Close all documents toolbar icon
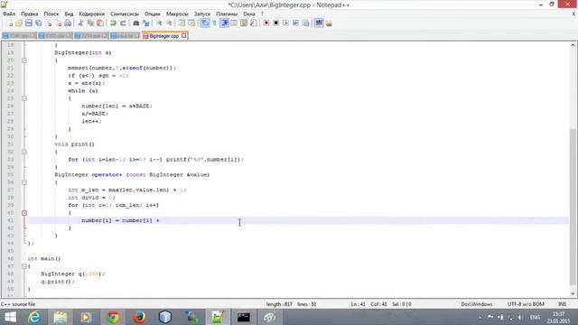578x325 pixels. (58, 23)
